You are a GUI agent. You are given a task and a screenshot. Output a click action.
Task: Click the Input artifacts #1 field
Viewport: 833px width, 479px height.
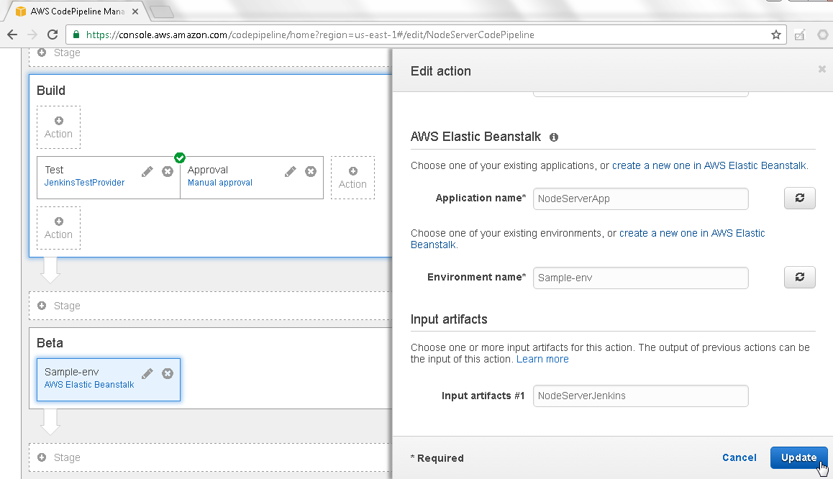pos(641,396)
